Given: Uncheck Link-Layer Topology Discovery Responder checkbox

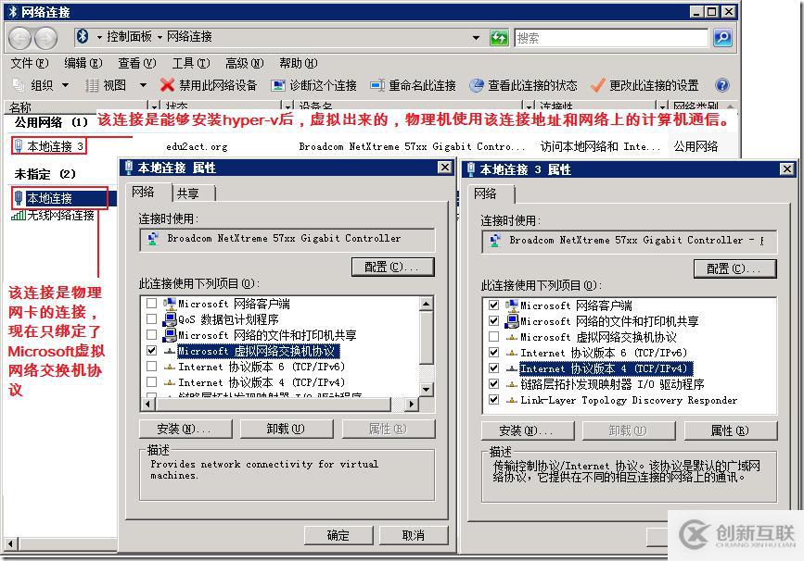Looking at the screenshot, I should tap(493, 400).
